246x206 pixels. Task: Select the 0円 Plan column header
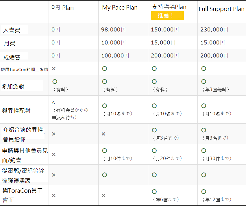[62, 8]
